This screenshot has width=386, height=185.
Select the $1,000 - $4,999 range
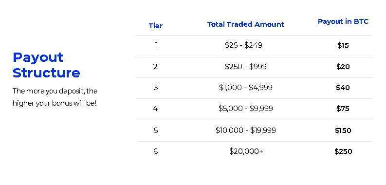[246, 88]
